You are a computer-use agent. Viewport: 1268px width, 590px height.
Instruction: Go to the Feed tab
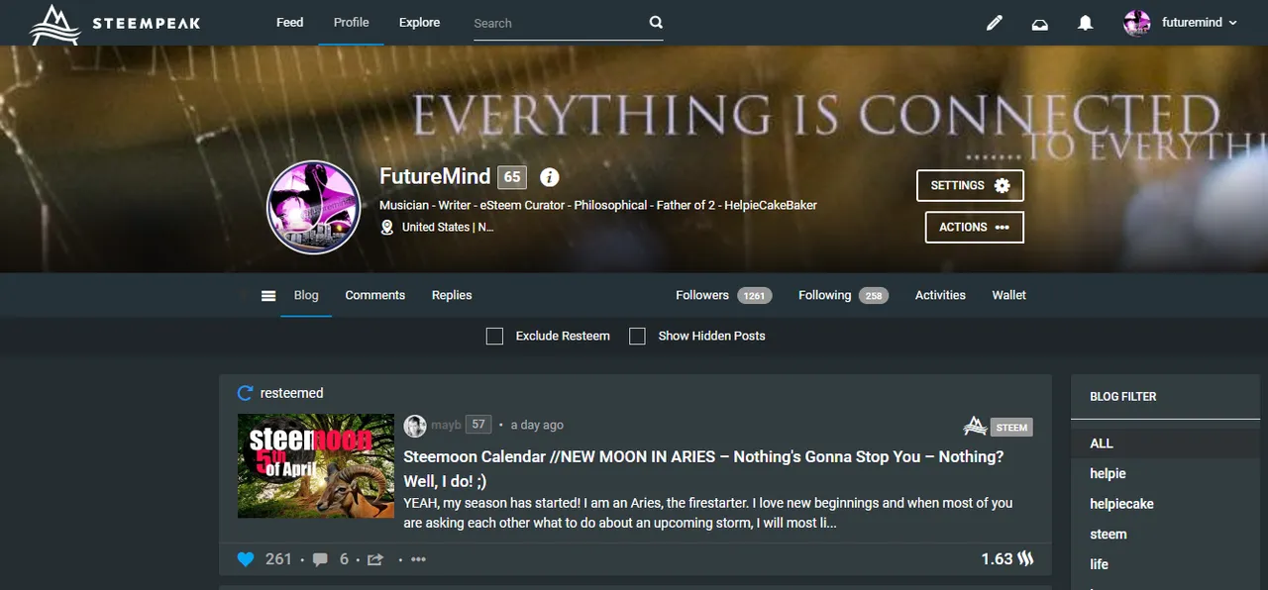point(289,22)
